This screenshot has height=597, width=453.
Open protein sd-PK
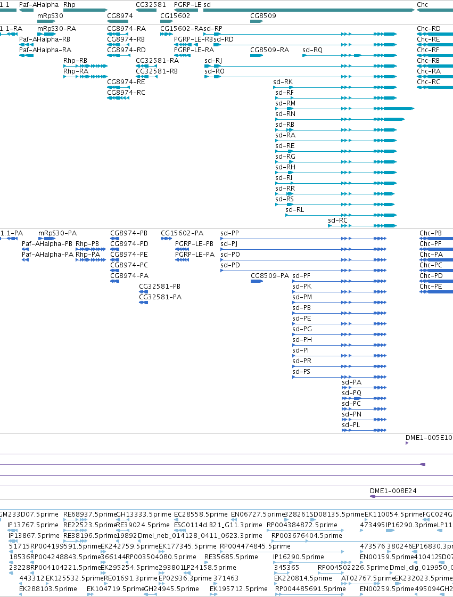302,287
